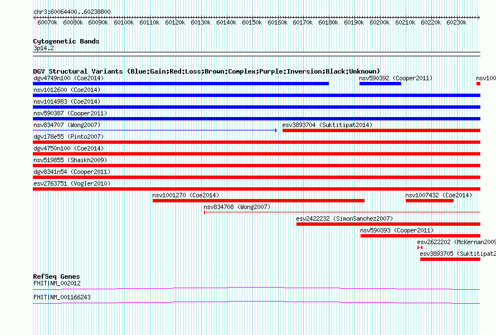The height and width of the screenshot is (335, 496).
Task: Click the 60150k ruler position label
Action: (252, 22)
